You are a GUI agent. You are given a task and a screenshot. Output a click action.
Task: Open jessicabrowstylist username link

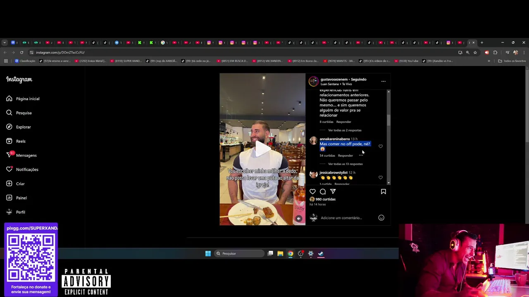334,172
